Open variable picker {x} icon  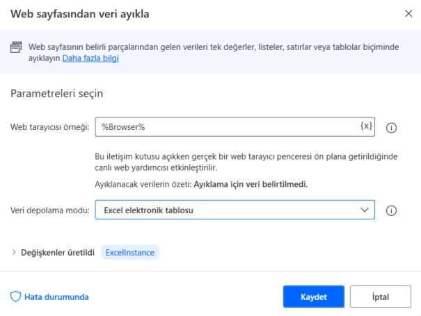[x=366, y=126]
